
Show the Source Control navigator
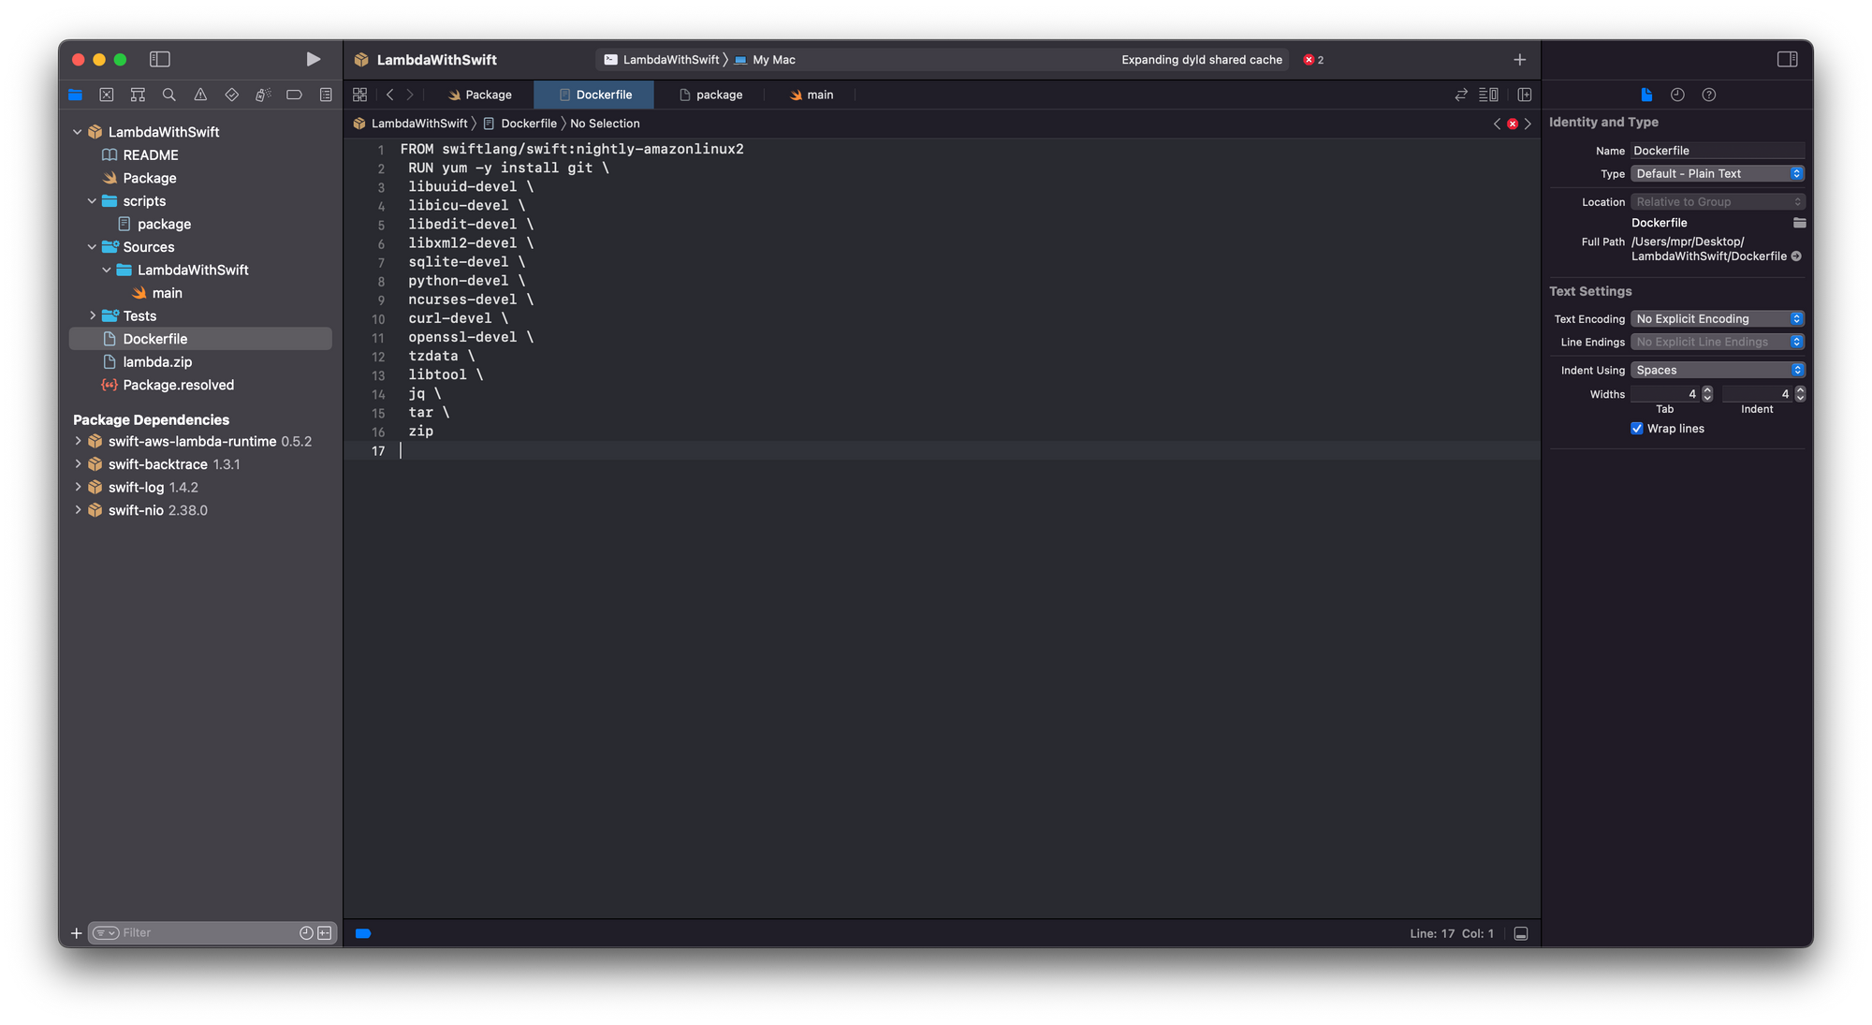107,95
